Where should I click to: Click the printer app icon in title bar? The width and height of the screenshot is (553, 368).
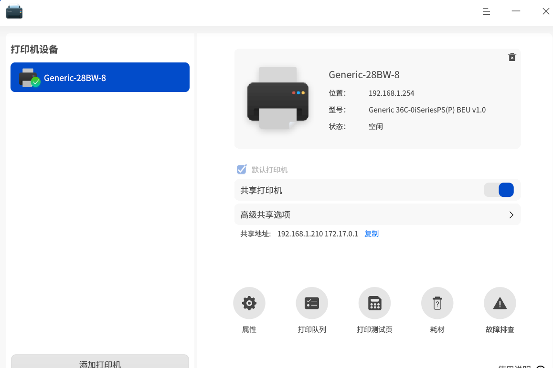point(14,11)
